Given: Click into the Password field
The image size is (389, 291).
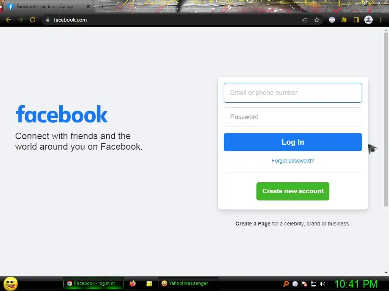Looking at the screenshot, I should click(x=293, y=117).
